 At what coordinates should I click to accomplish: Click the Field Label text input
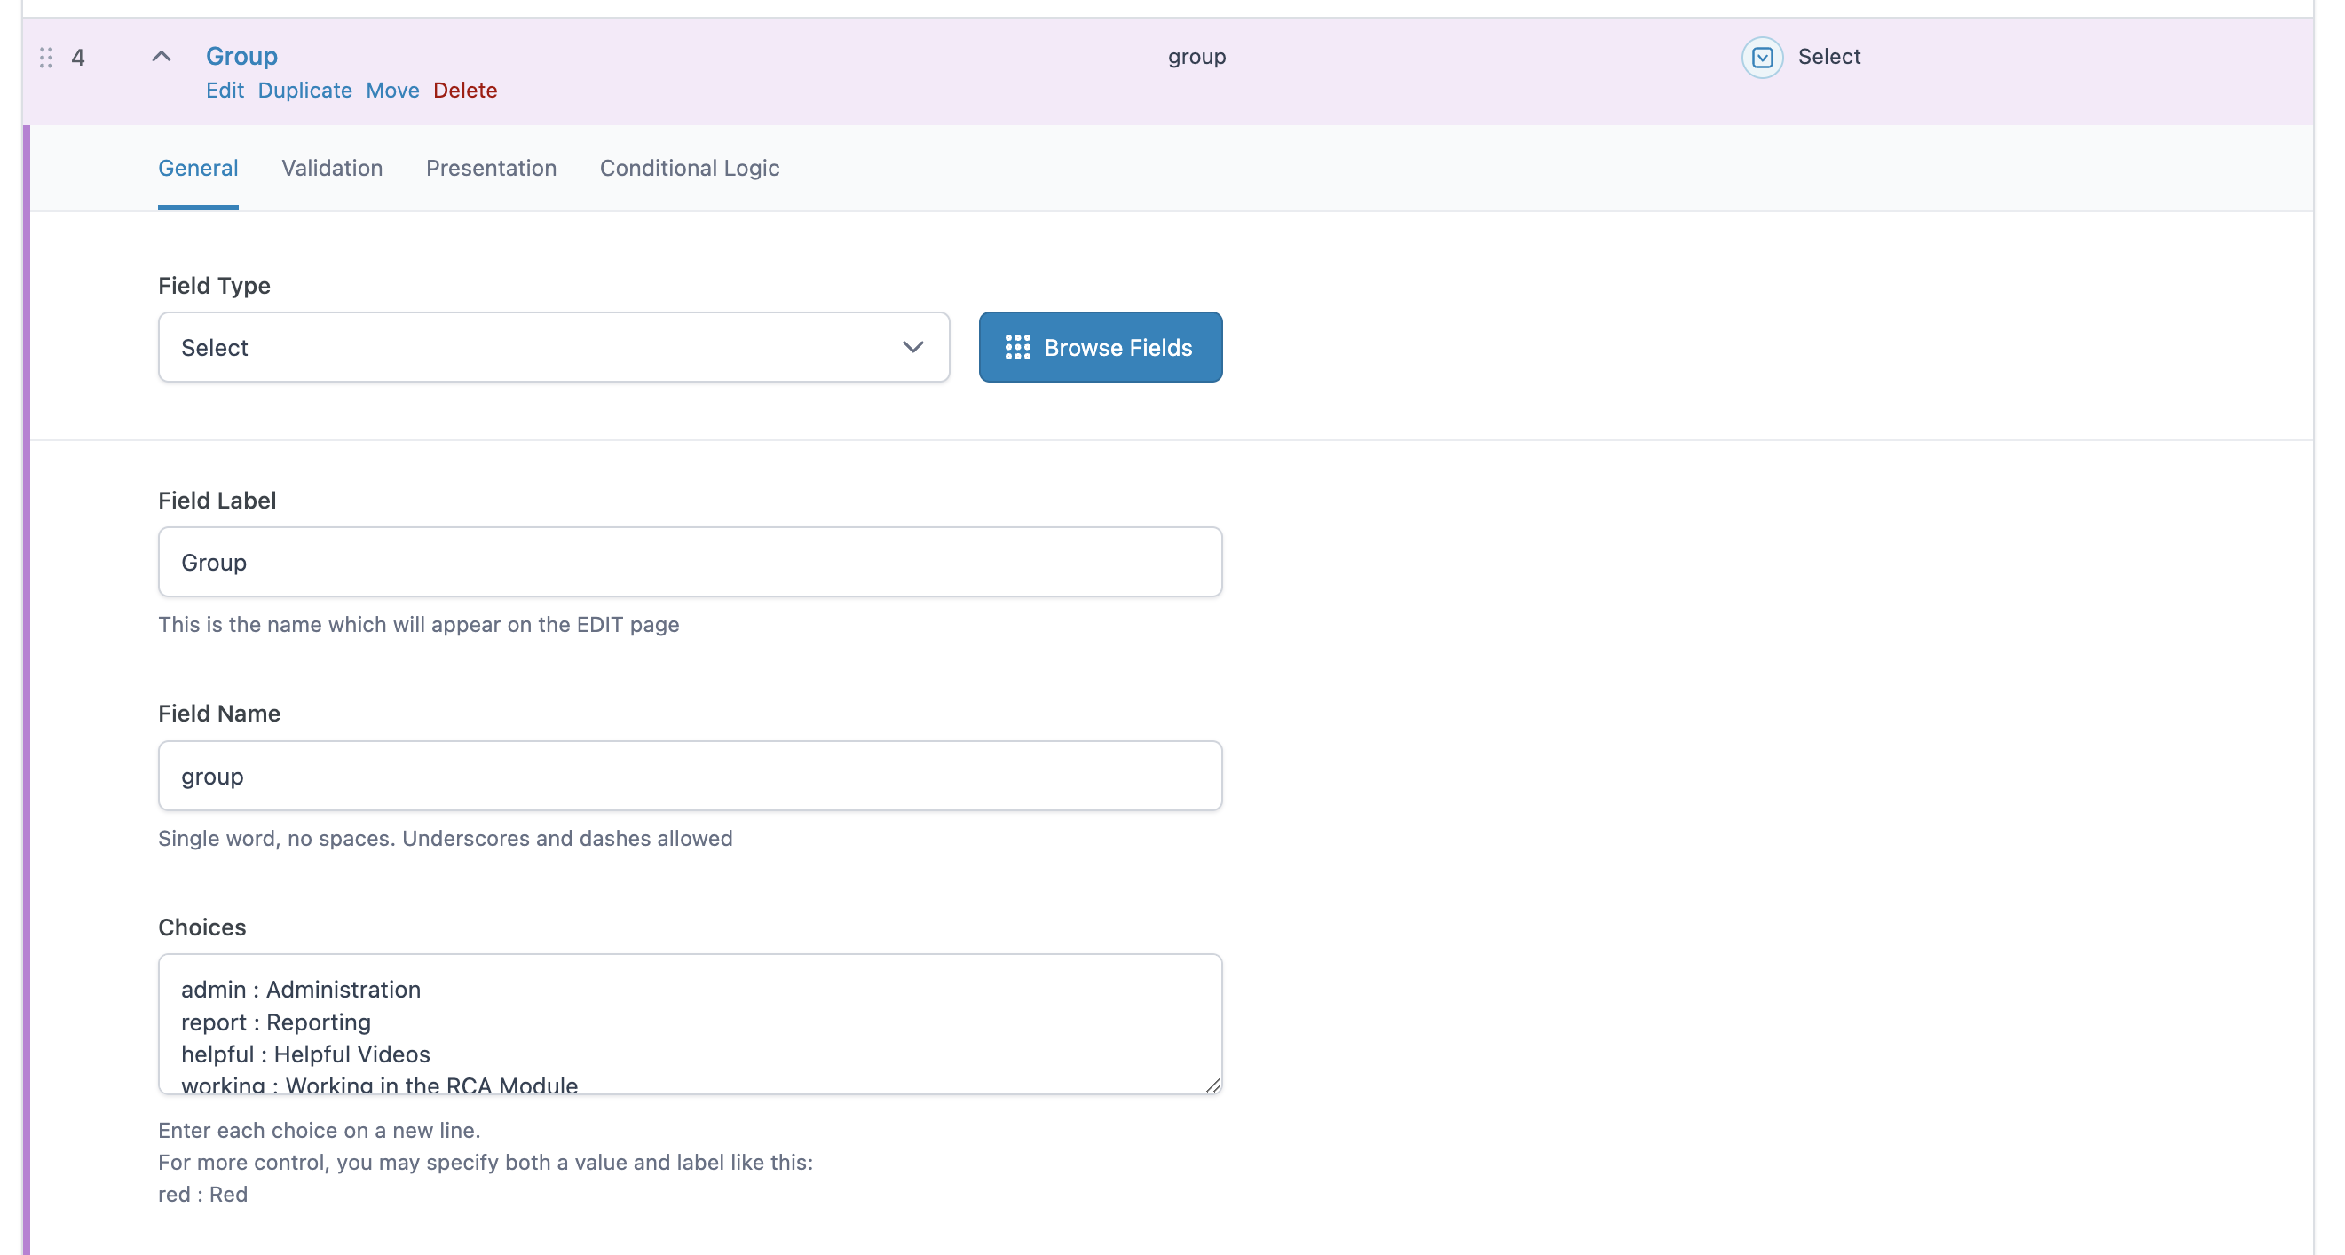point(689,563)
